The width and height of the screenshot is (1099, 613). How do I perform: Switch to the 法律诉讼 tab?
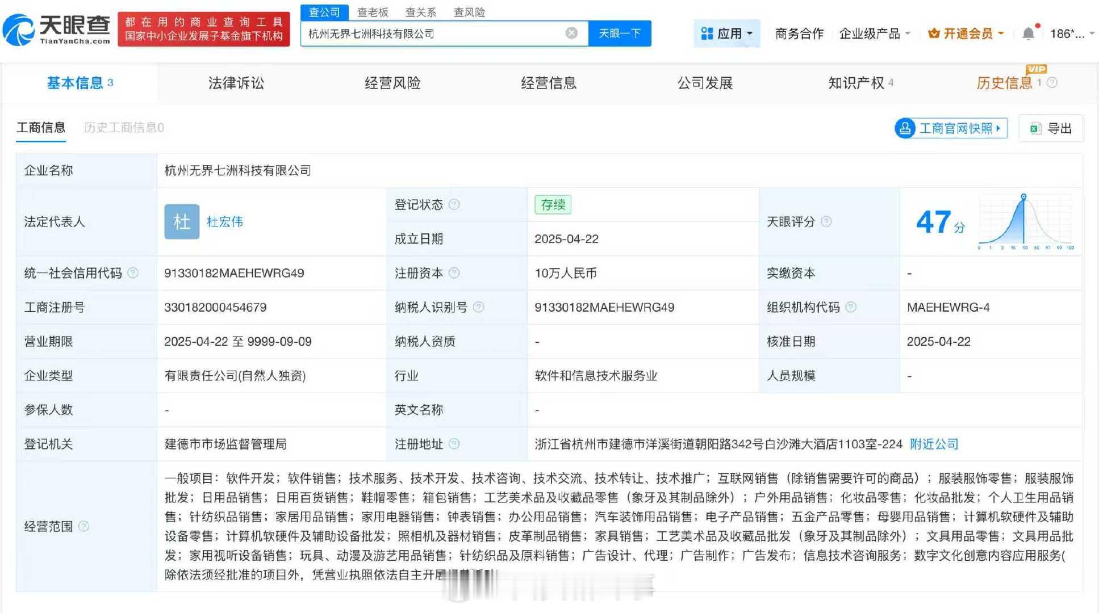click(236, 83)
